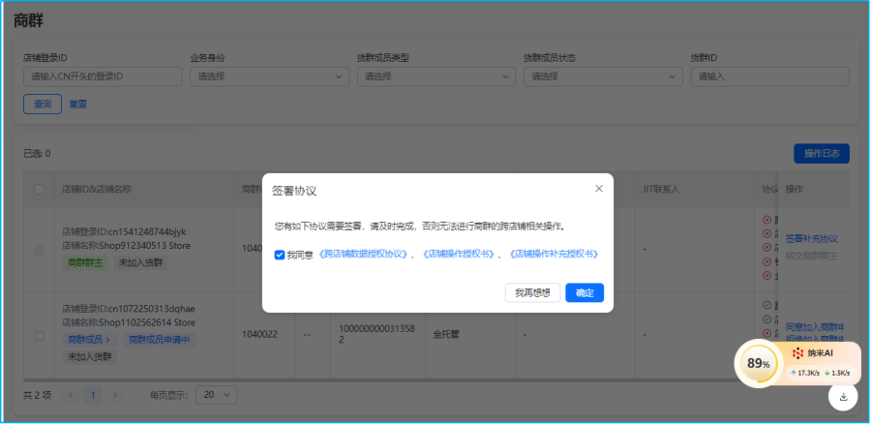Screen dimensions: 871x424
Task: Go to the next page arrow
Action: 115,395
